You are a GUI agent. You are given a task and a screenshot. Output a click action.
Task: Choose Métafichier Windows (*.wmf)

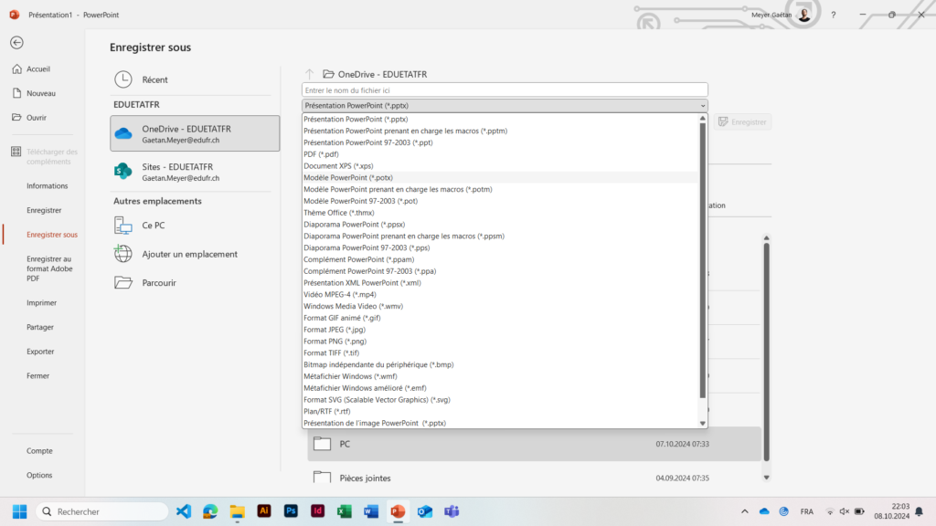(x=500, y=376)
